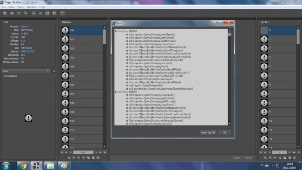Click the Windows Start button
Image resolution: width=302 pixels, height=170 pixels.
[x=6, y=166]
